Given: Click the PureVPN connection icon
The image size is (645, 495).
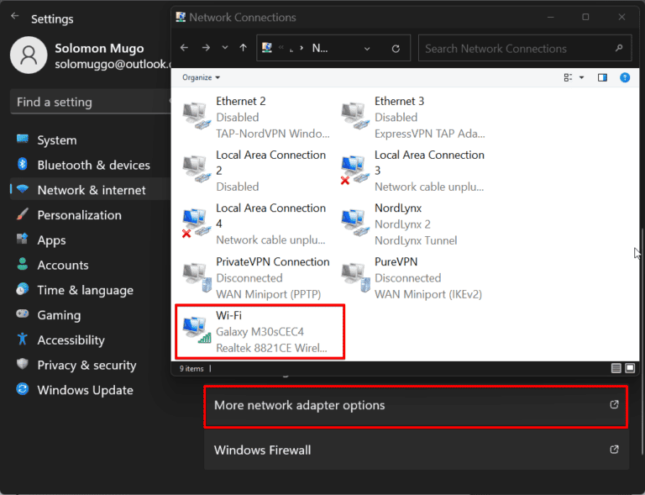Looking at the screenshot, I should 355,277.
